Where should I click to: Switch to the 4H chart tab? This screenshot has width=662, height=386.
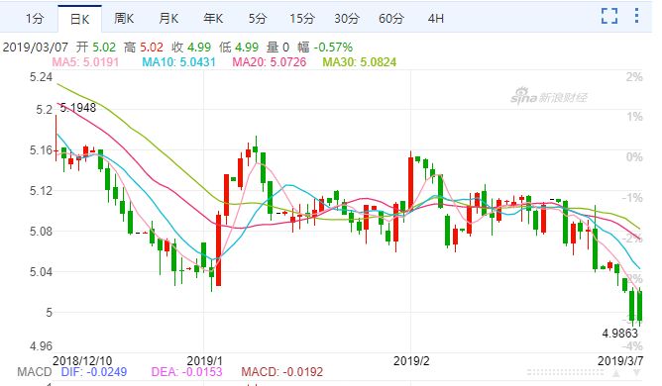(436, 19)
